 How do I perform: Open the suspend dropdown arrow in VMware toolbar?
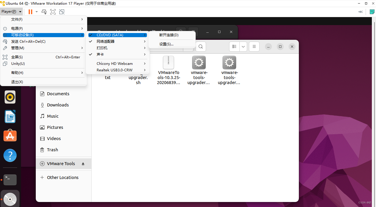click(37, 12)
